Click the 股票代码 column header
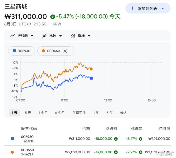This screenshot has height=158, width=176. (x=29, y=128)
